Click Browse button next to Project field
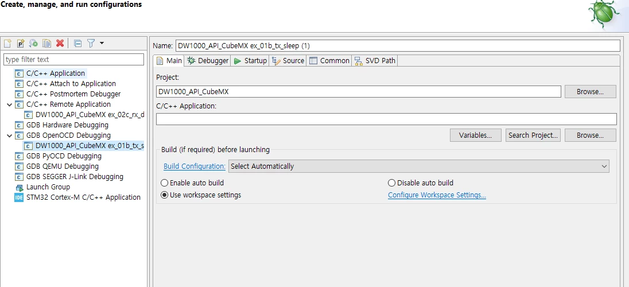 tap(590, 91)
